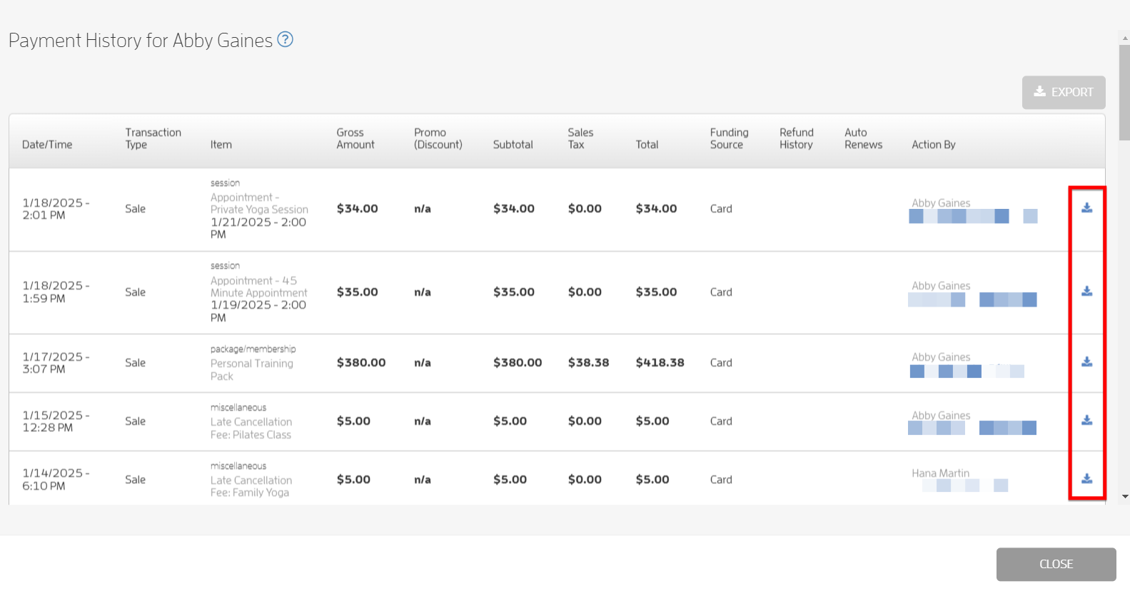Screen dimensions: 1130x591
Task: Select Abby Gaines on Personal Training Pack row
Action: coord(941,356)
